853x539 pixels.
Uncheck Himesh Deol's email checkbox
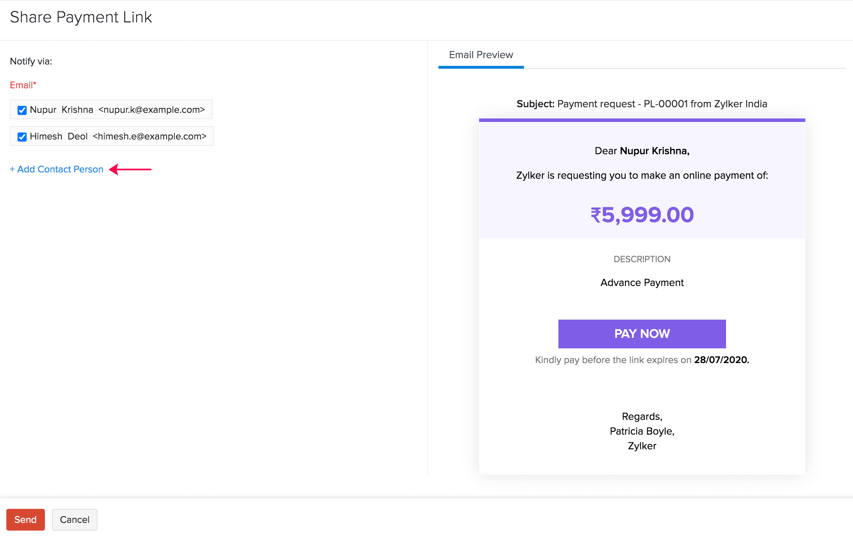tap(22, 137)
